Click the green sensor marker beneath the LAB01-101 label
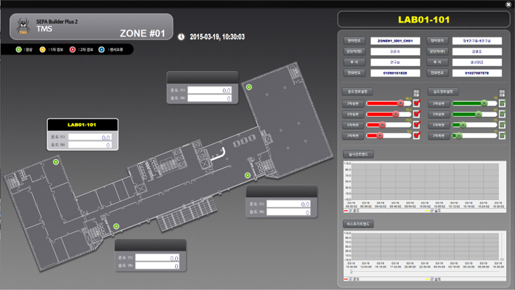Viewport: 515px width, 290px height. [x=56, y=162]
